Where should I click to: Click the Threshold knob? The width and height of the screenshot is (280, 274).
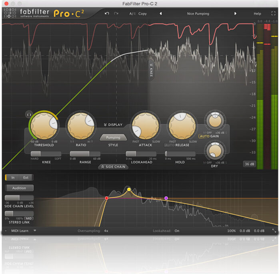(x=44, y=126)
